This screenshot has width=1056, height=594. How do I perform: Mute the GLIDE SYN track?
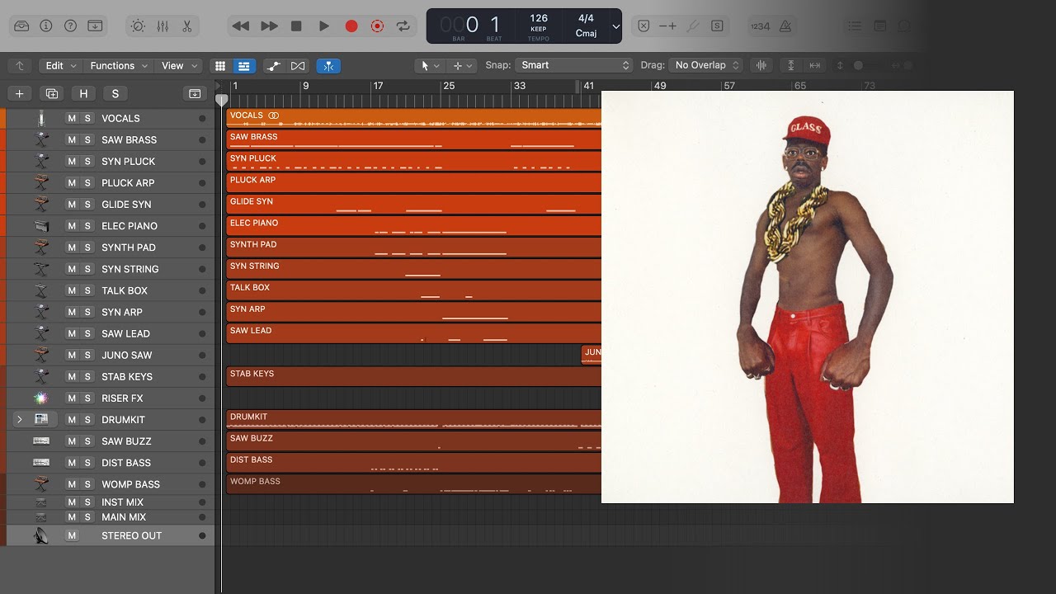click(x=72, y=205)
